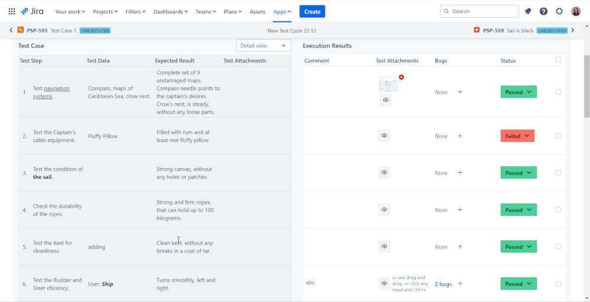Change Passed status of sail condition step
590x302 pixels.
coord(519,173)
